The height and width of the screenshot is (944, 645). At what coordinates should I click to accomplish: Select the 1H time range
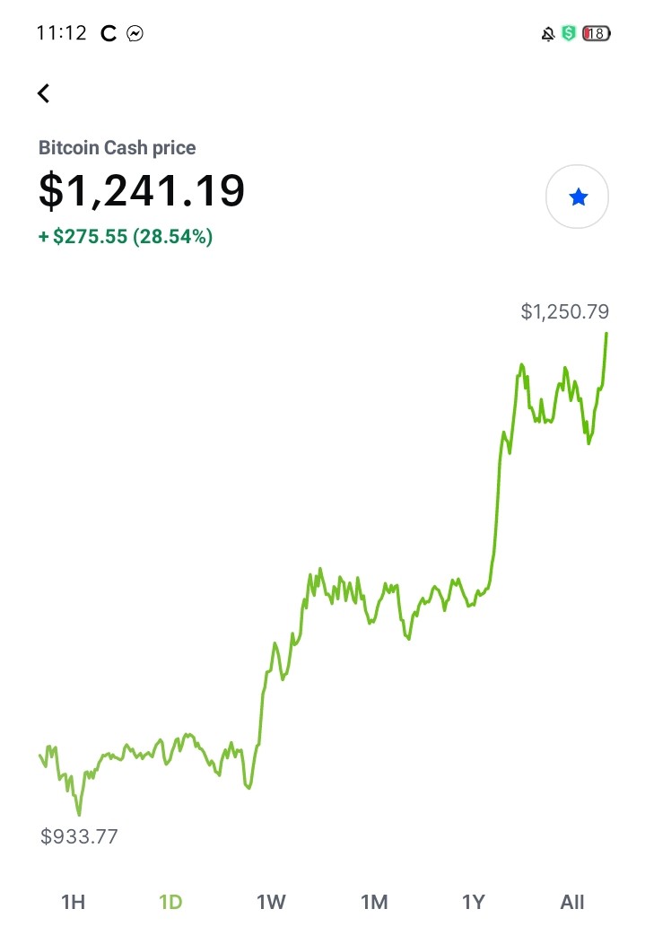click(73, 902)
